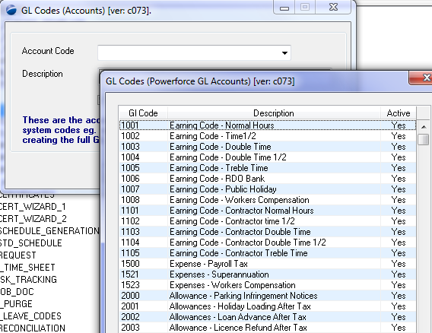
Task: Select row 1103 Earning Code - Contractor Double Time
Action: 268,232
